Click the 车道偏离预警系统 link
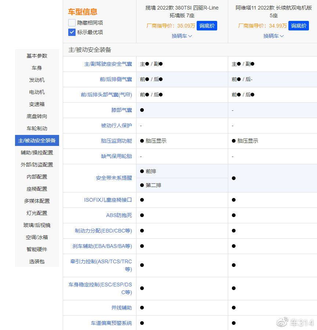This screenshot has height=330, width=317. (x=112, y=323)
